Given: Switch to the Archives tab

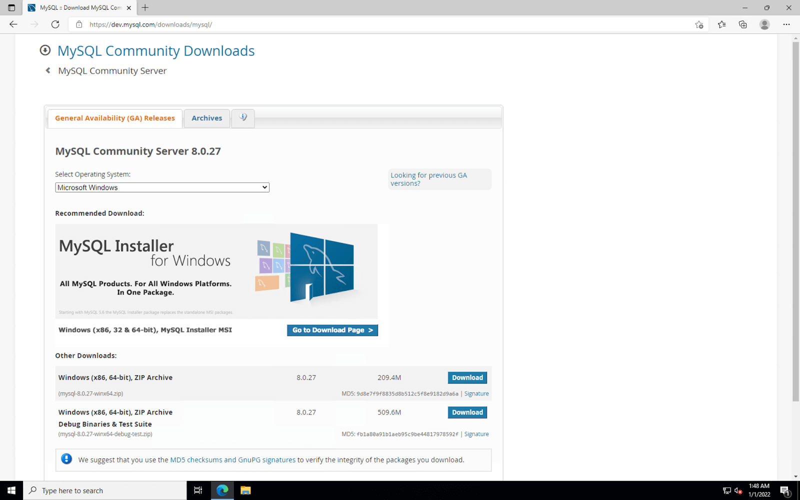Looking at the screenshot, I should [x=206, y=118].
